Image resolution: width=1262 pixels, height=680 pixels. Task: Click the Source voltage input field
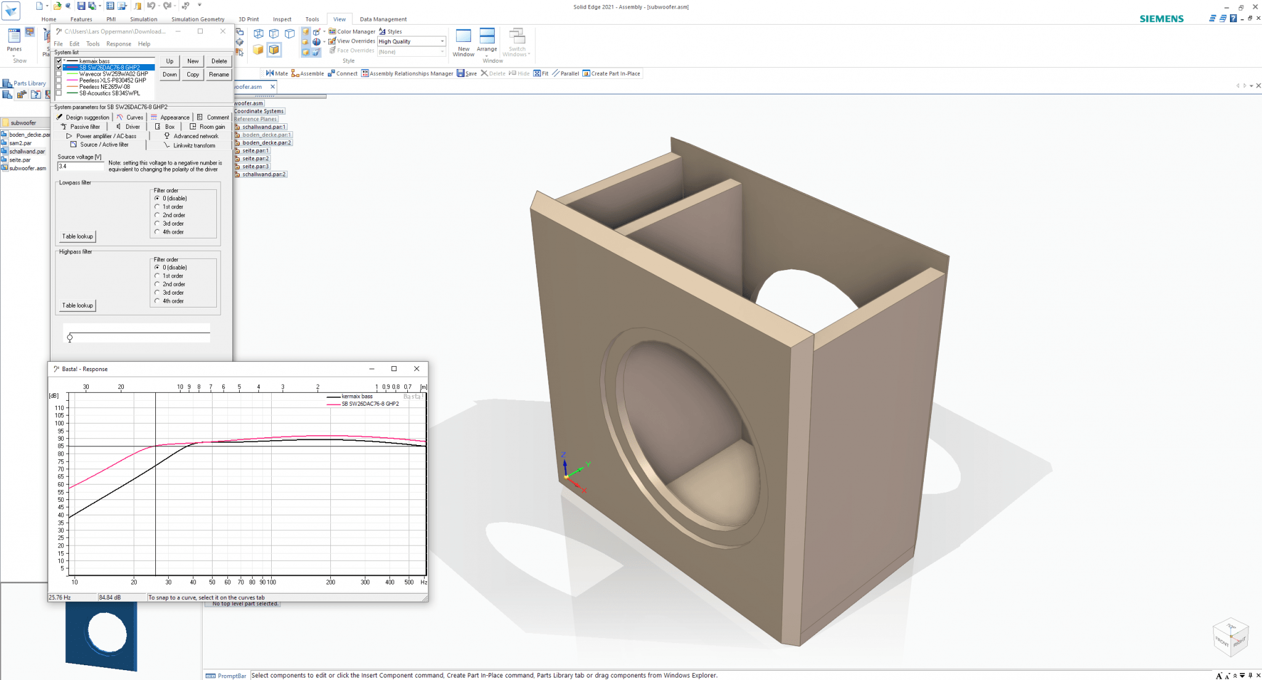tap(81, 166)
